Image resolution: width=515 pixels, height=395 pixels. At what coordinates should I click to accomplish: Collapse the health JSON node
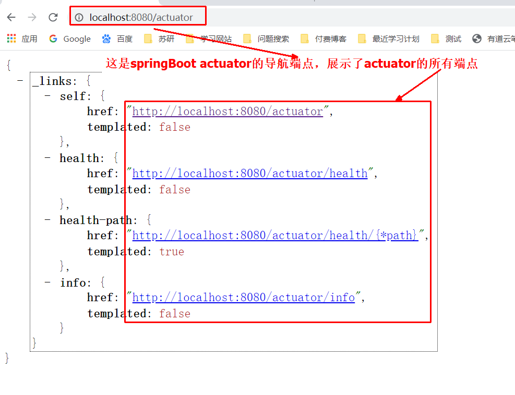pyautogui.click(x=47, y=158)
